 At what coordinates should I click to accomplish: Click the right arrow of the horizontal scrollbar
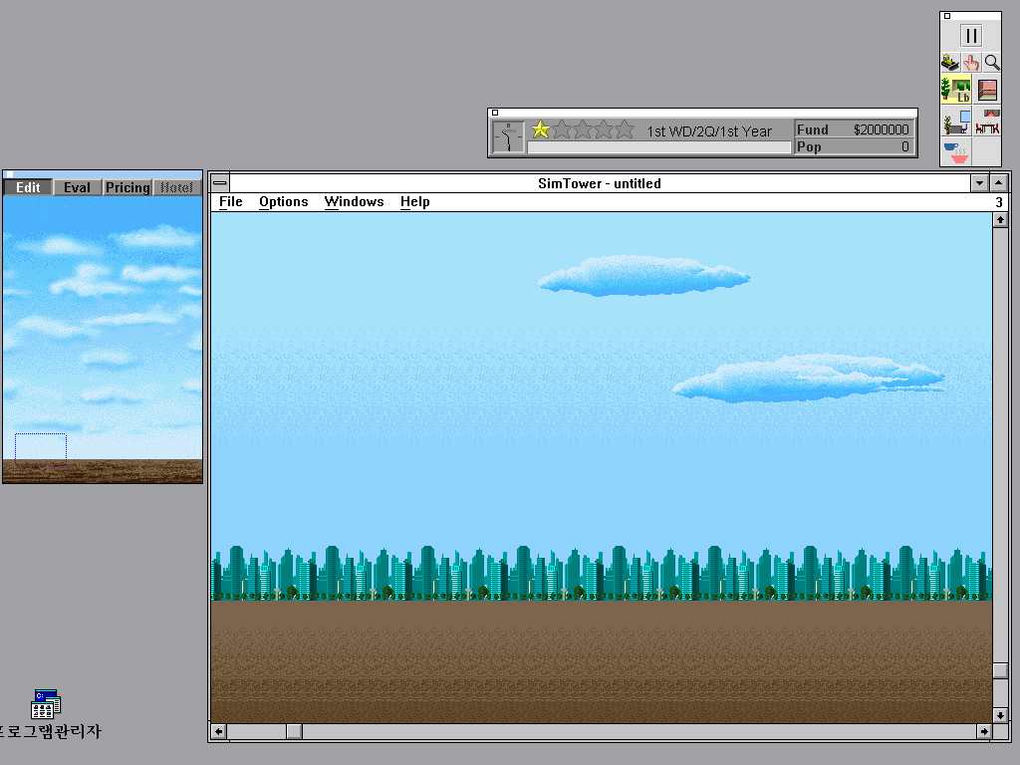point(984,732)
